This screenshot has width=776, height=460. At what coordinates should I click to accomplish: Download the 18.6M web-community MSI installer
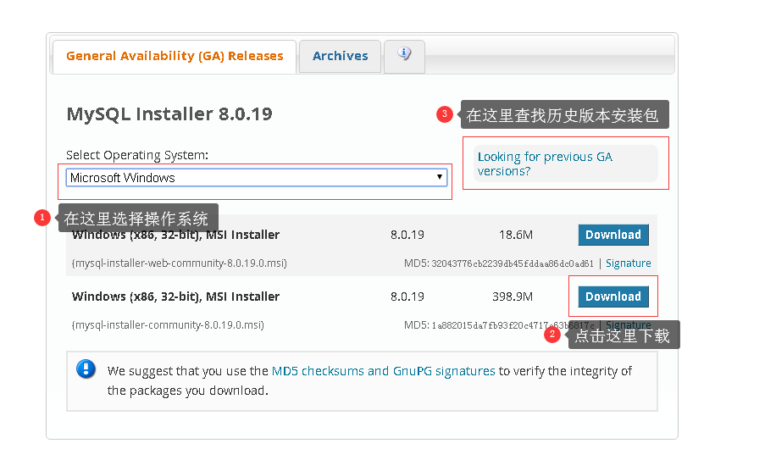613,235
